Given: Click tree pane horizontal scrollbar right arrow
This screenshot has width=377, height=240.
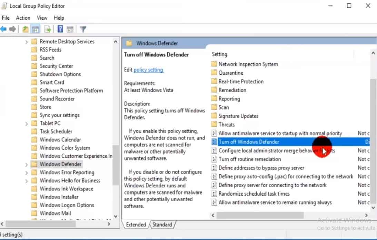Looking at the screenshot, I should point(109,224).
